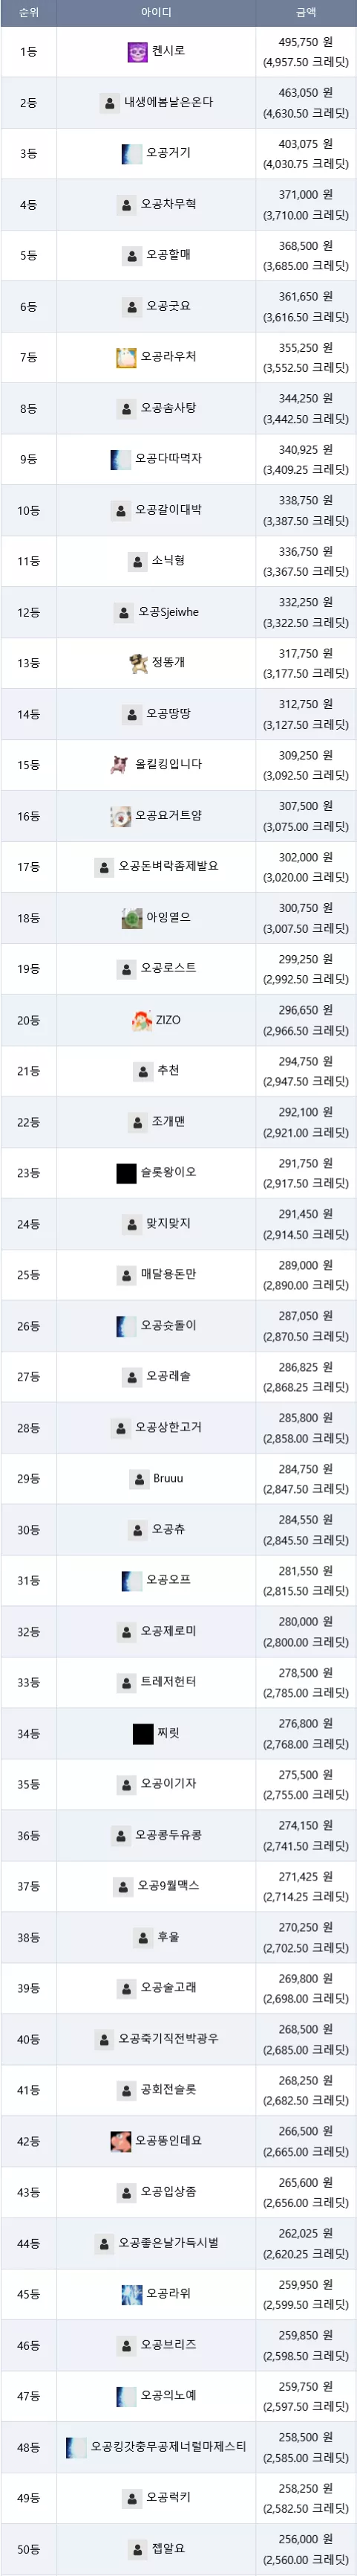Click the username Bruuu
The height and width of the screenshot is (2576, 357).
click(168, 1478)
